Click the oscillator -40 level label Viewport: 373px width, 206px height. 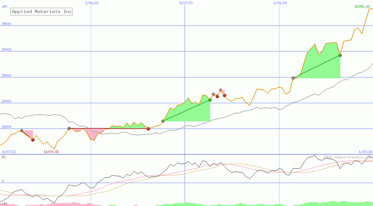coord(4,204)
